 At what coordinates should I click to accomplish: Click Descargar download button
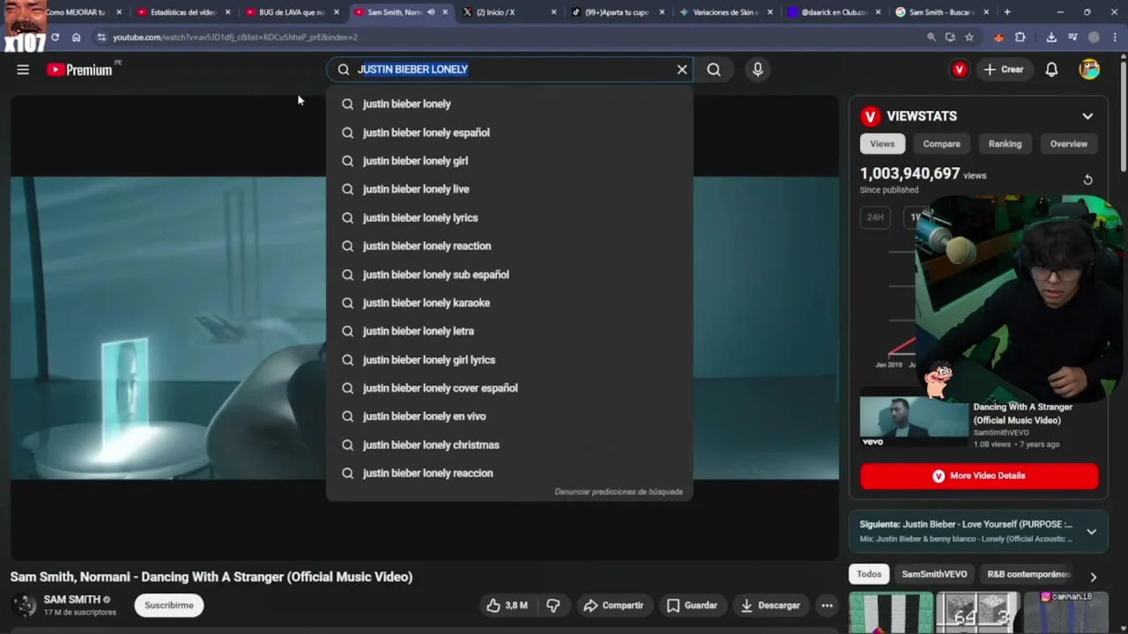click(x=770, y=605)
